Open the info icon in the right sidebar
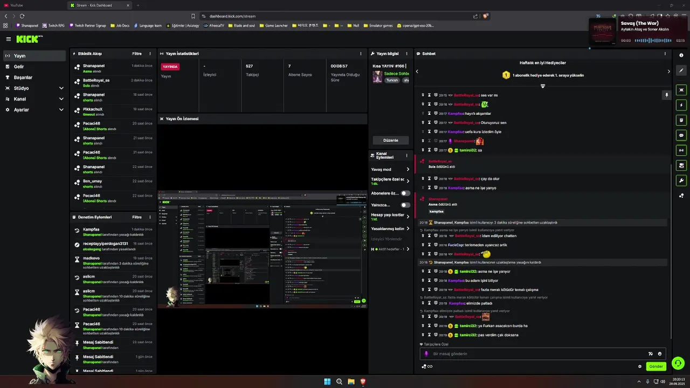The image size is (690, 388). click(x=681, y=55)
